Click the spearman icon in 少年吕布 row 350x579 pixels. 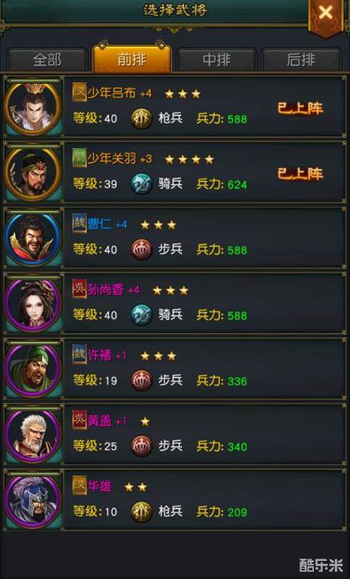tap(142, 119)
